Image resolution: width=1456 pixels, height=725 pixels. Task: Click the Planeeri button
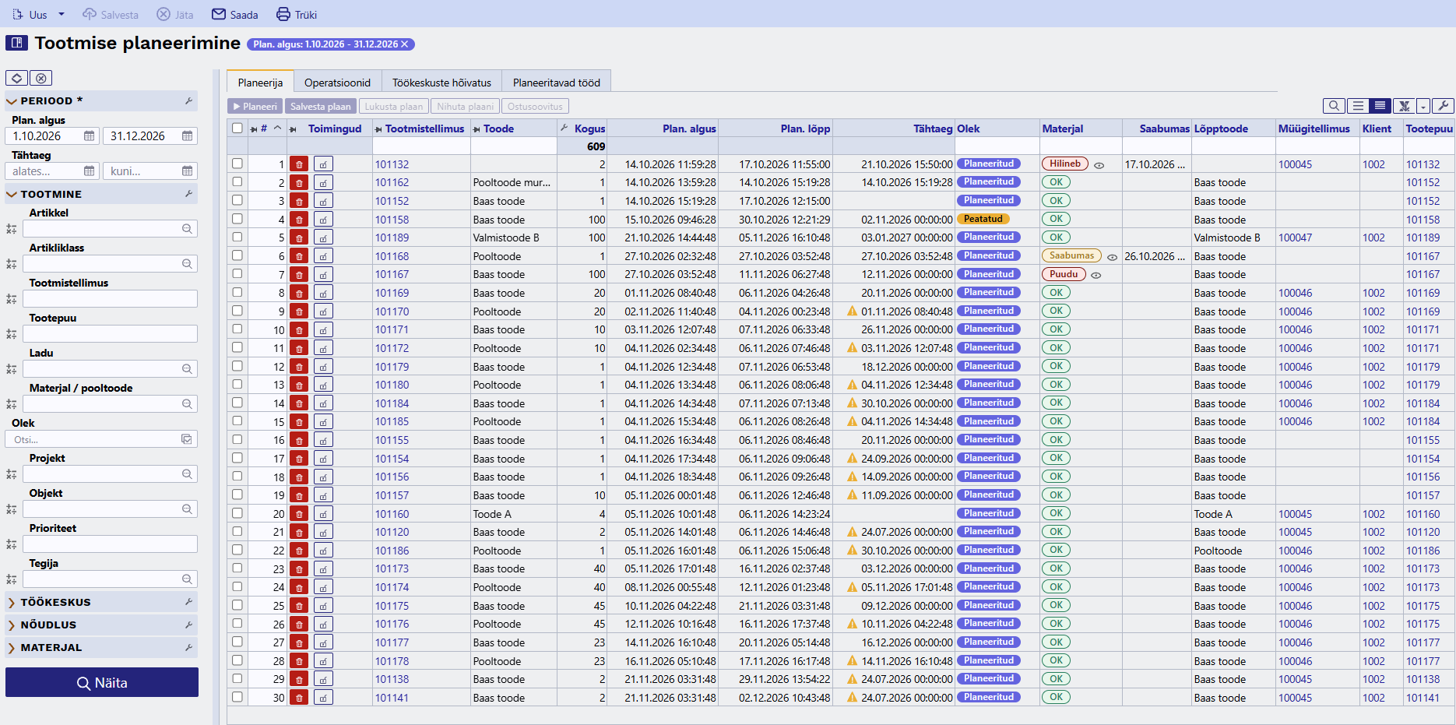[x=255, y=106]
